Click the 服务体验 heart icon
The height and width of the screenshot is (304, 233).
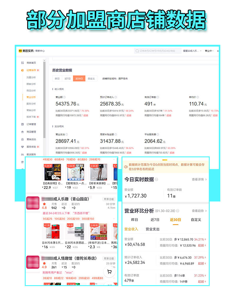(x=22, y=147)
